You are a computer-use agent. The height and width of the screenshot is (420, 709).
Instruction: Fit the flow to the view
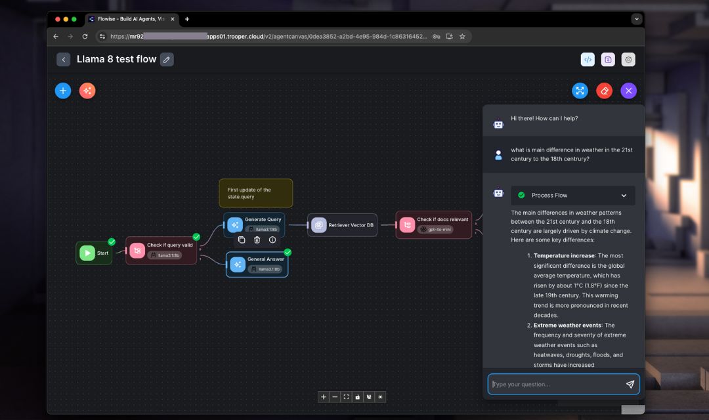(346, 396)
